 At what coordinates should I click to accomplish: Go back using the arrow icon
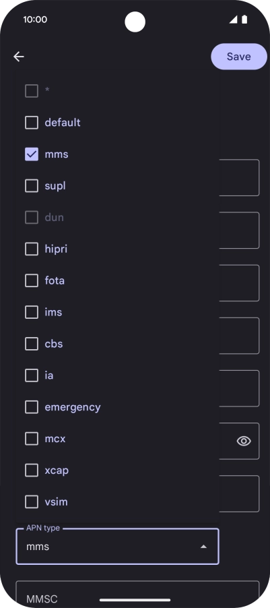coord(19,57)
